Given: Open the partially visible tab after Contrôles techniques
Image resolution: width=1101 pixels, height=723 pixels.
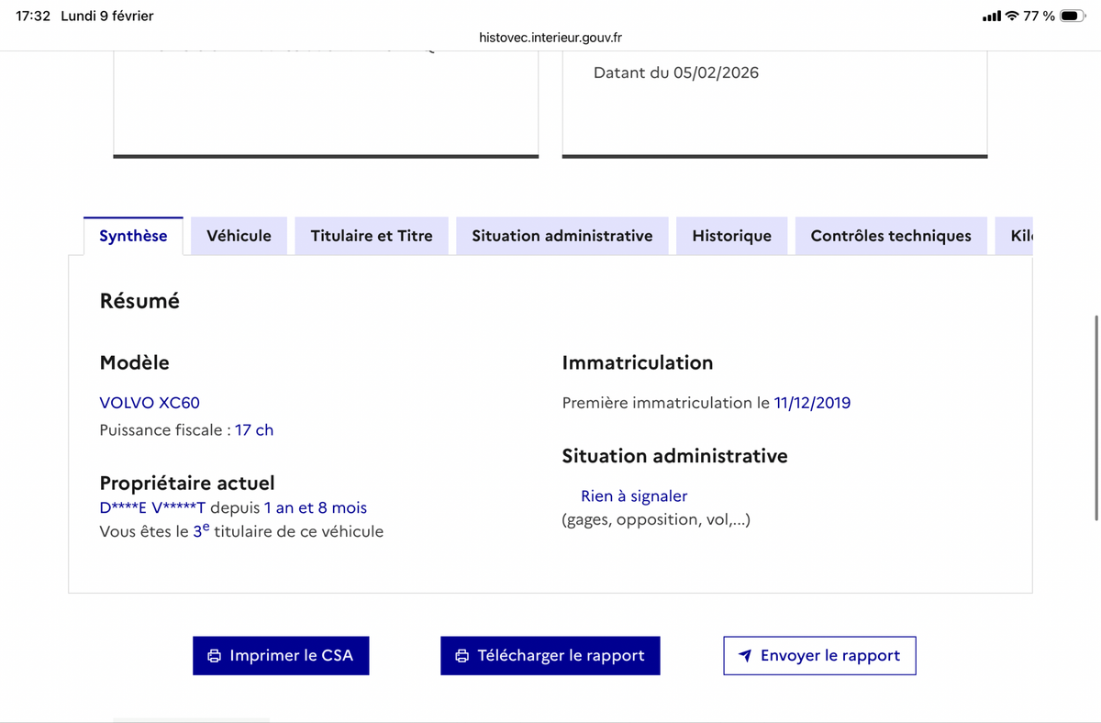Looking at the screenshot, I should [x=1020, y=236].
